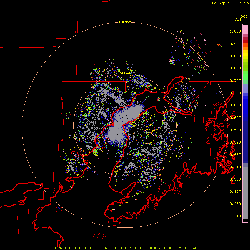
Task: Click the 0.893 scale value
Action: pyautogui.click(x=235, y=56)
